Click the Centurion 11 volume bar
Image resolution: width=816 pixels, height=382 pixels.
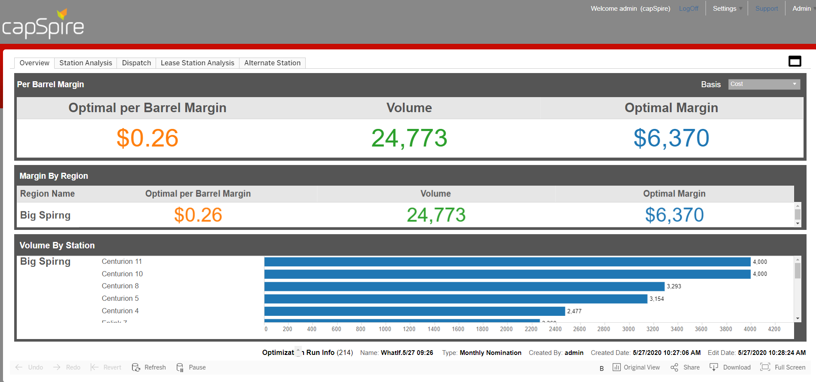coord(507,262)
